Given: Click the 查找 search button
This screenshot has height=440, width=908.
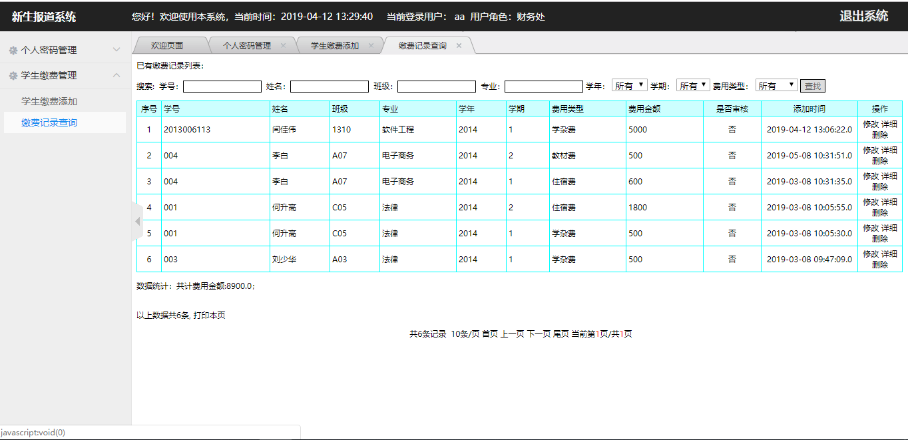Looking at the screenshot, I should tap(813, 86).
